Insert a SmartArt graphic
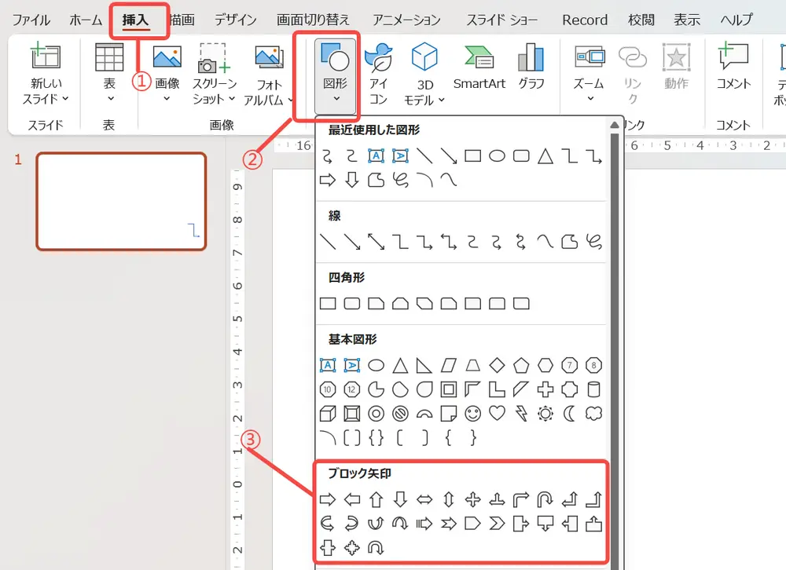This screenshot has height=570, width=786. pos(479,68)
